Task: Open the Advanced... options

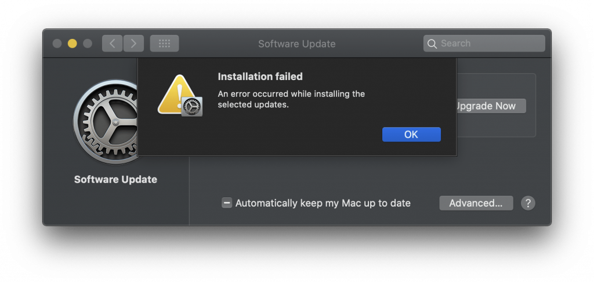Action: [476, 203]
